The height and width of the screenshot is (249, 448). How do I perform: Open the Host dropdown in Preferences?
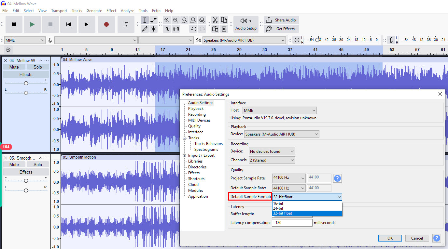(279, 110)
